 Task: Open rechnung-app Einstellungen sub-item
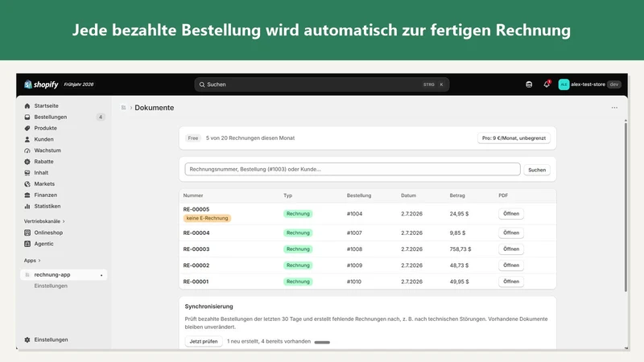click(x=51, y=286)
